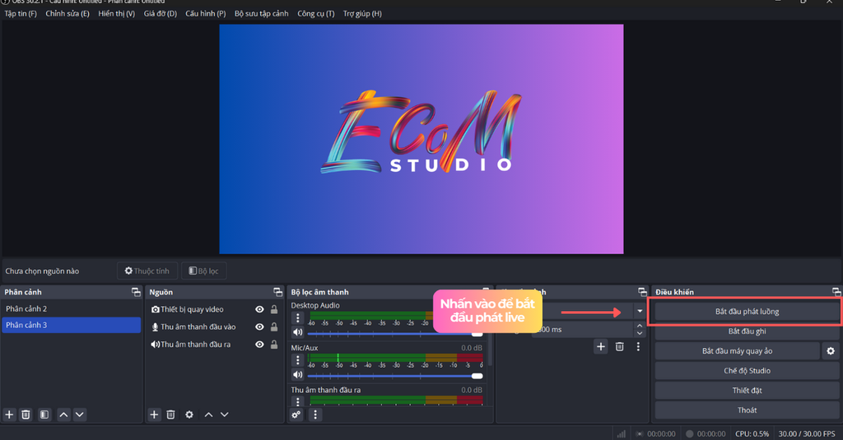
Task: Enable Chế độ Studio
Action: click(747, 371)
